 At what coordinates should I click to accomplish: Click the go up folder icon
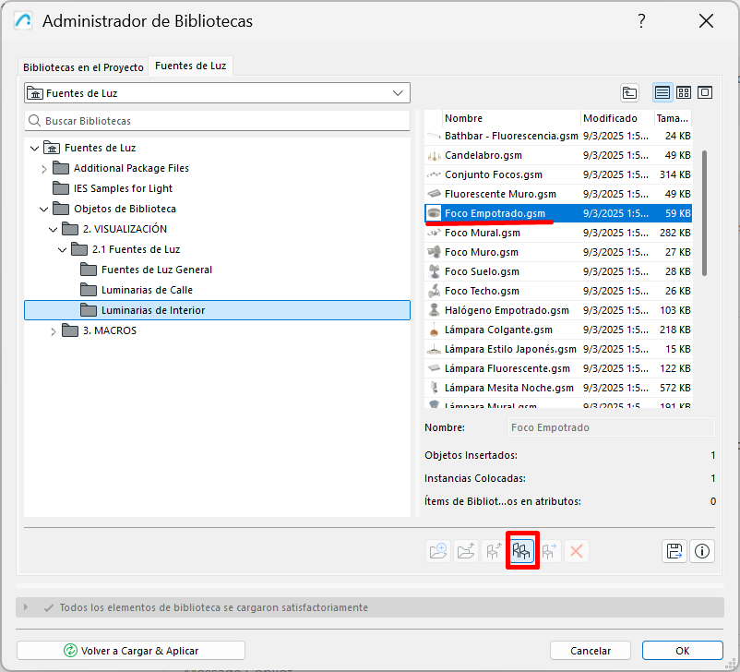click(629, 92)
